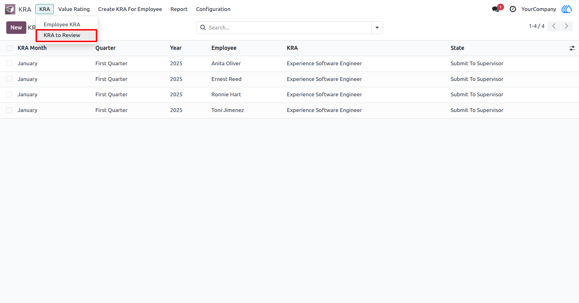The height and width of the screenshot is (303, 579).
Task: Open the KRA top menu
Action: coord(44,9)
